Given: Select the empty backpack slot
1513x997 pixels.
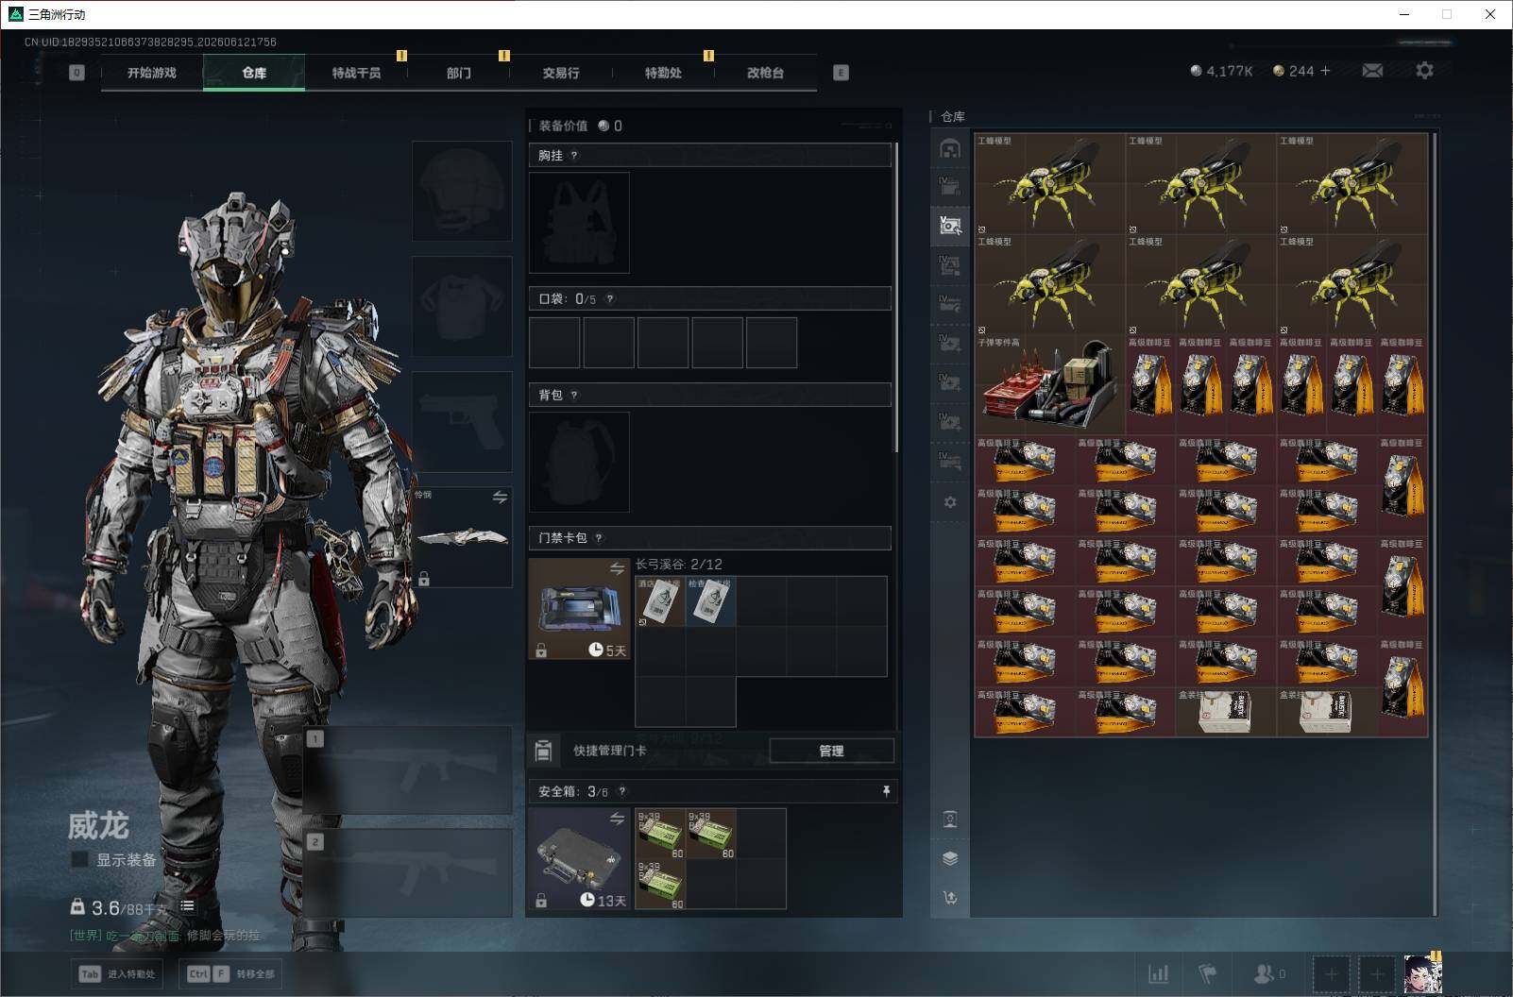Looking at the screenshot, I should [579, 462].
